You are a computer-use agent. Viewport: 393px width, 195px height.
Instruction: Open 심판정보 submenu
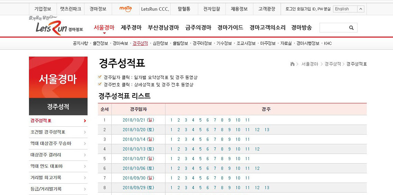coord(160,43)
